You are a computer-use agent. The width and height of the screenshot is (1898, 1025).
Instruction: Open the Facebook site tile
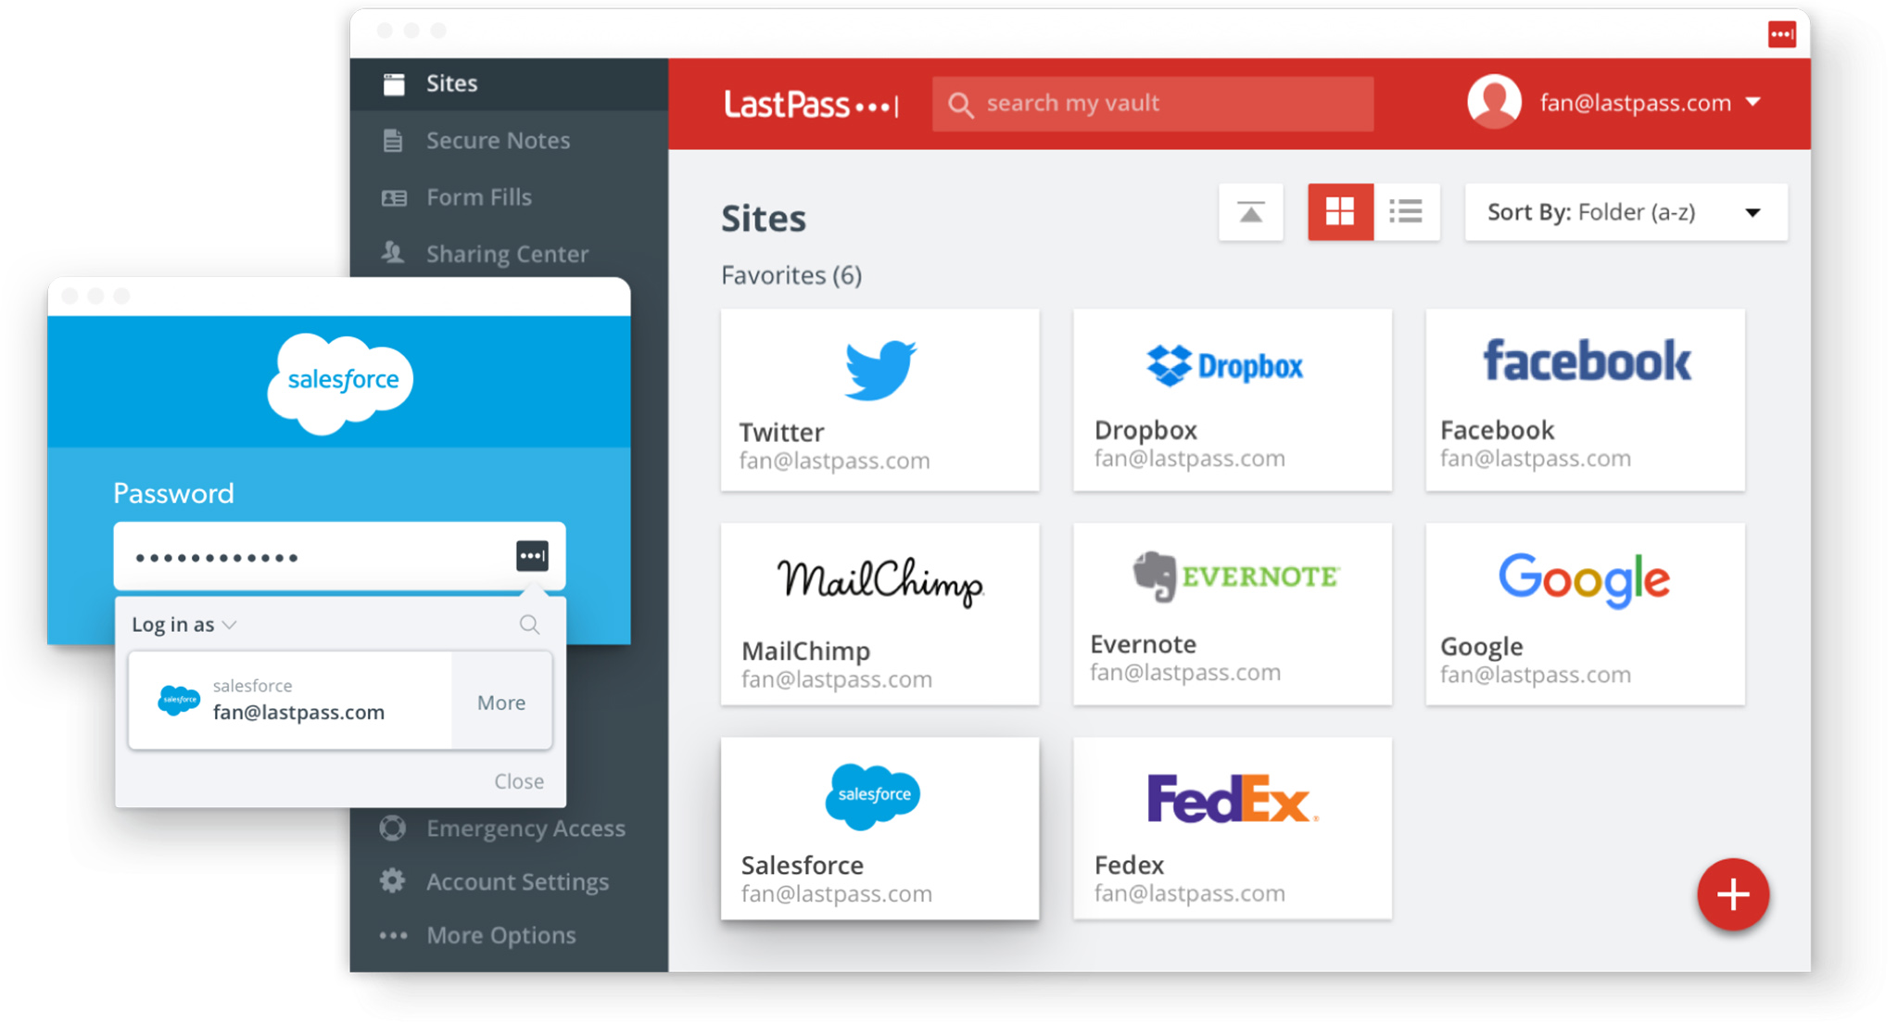[x=1585, y=399]
